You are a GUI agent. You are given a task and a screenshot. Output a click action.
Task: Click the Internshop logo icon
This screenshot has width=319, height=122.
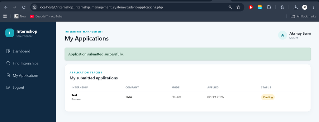[x=10, y=33]
